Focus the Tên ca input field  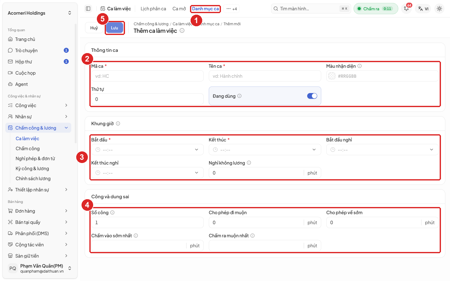[265, 76]
